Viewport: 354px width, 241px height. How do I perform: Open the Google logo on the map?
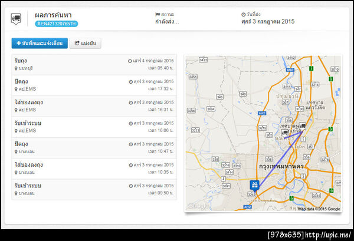click(x=198, y=206)
